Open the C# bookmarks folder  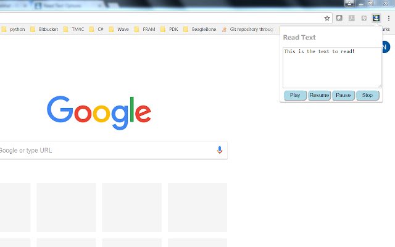(x=96, y=29)
